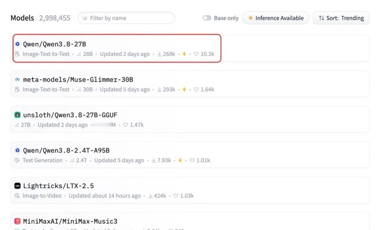Click the 30B parameter value

click(88, 90)
